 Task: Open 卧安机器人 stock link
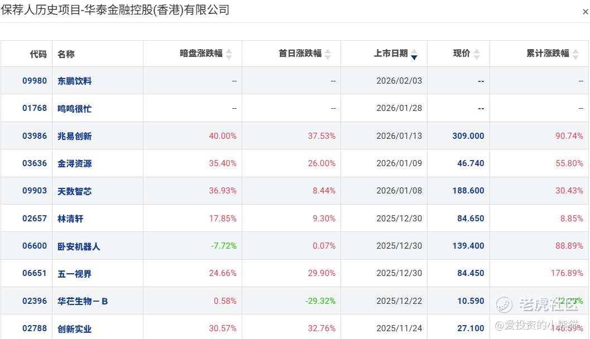(79, 246)
